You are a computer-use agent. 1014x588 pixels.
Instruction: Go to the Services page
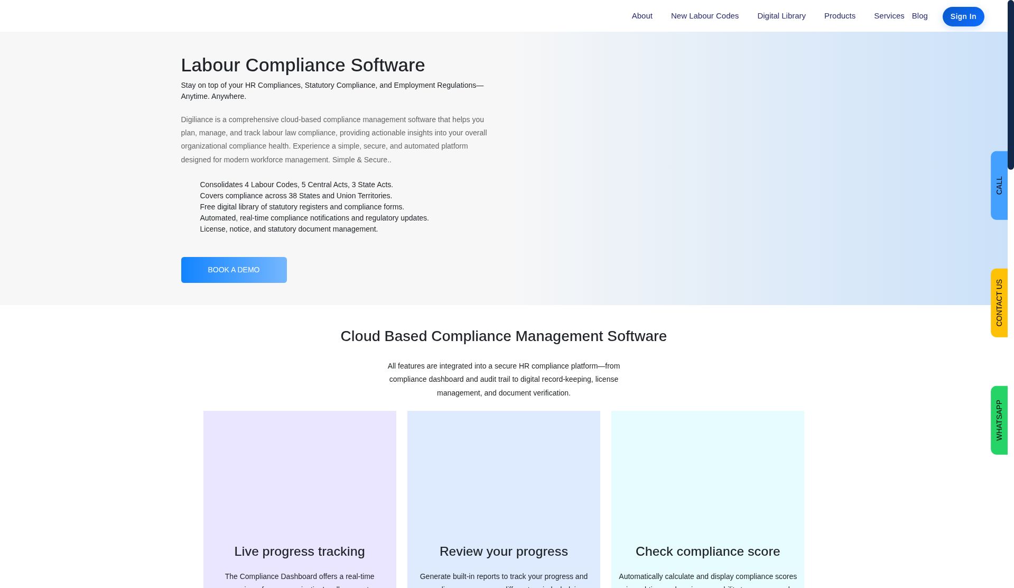[889, 16]
